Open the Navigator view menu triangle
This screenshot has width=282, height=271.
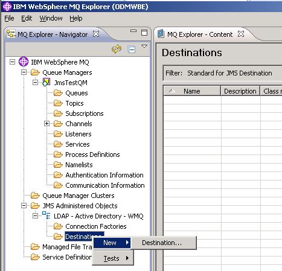pyautogui.click(x=144, y=46)
